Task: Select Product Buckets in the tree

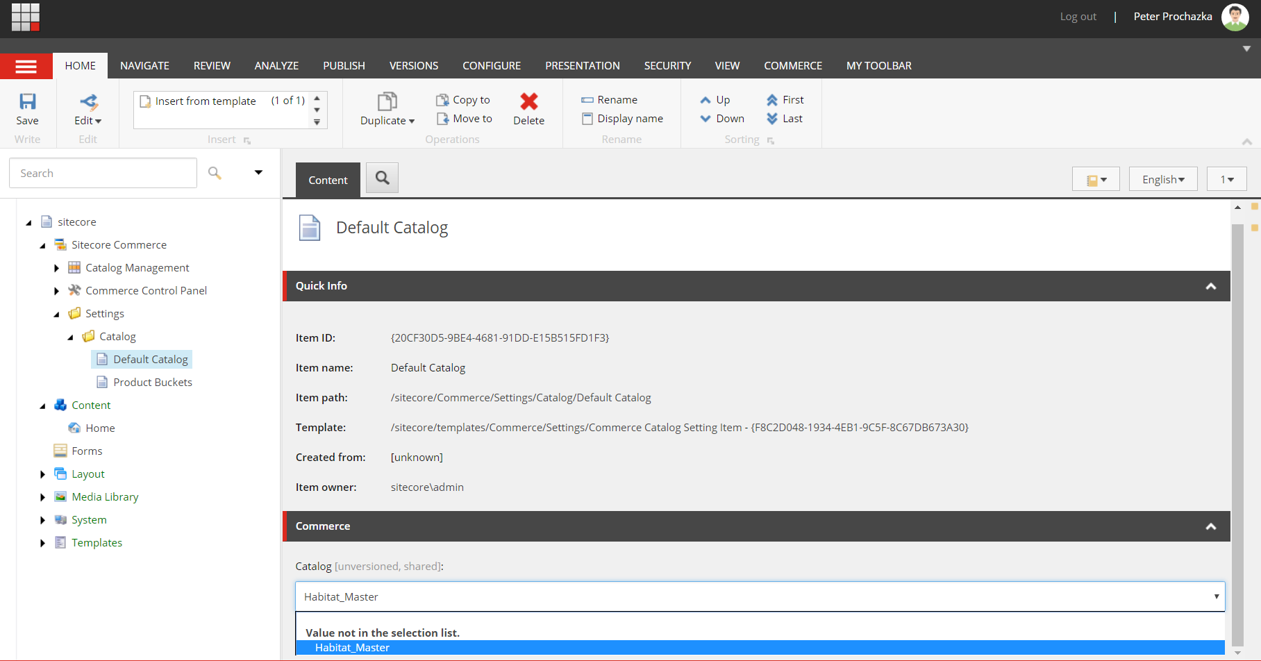Action: click(153, 383)
